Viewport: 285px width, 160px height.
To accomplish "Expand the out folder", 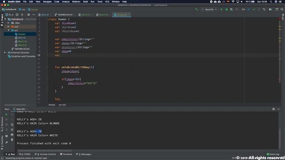I will point(8,27).
